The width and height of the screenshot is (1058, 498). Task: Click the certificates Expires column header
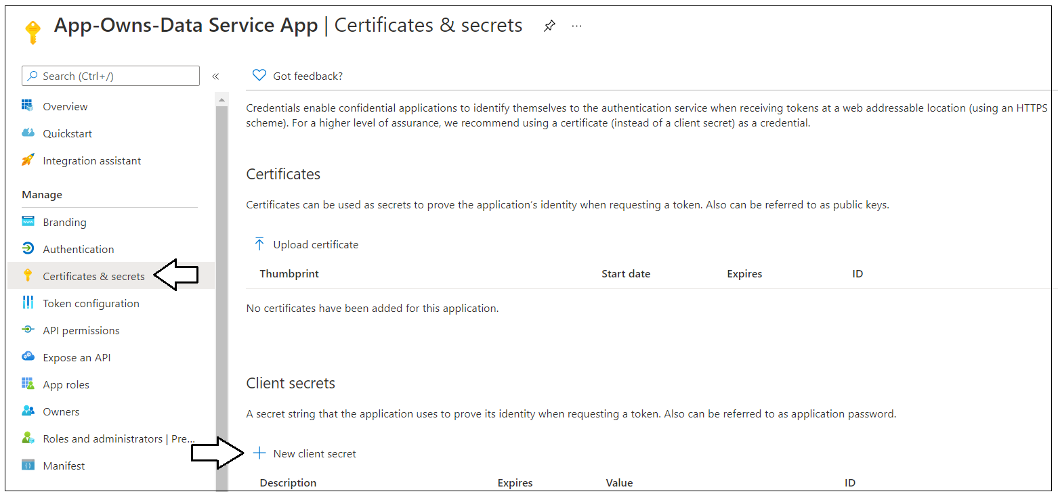(744, 274)
